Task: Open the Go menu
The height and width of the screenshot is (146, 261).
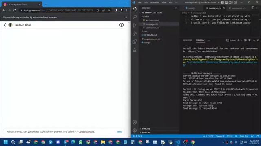Action: 170,2
